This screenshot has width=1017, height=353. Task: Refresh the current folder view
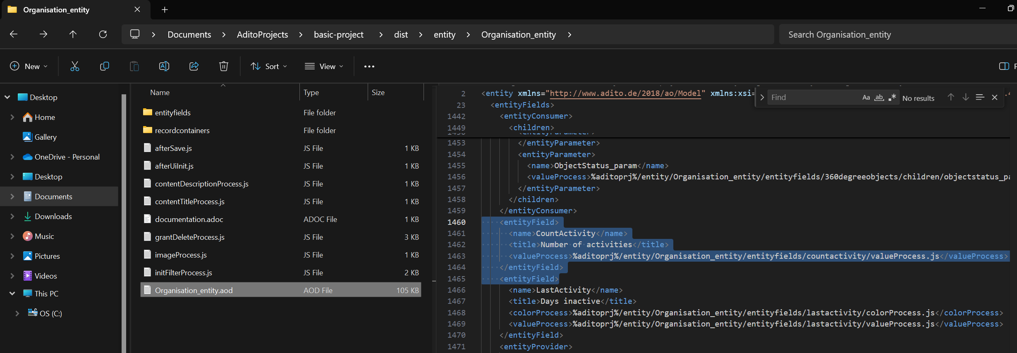tap(103, 34)
